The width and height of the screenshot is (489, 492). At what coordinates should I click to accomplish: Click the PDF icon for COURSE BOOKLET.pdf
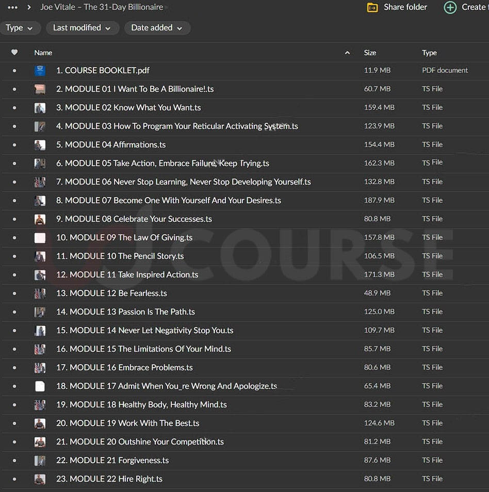40,71
